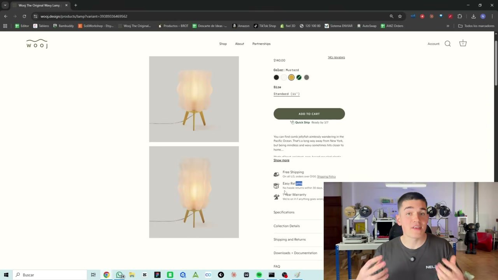Open the Bambuddy bookmark

(x=63, y=26)
